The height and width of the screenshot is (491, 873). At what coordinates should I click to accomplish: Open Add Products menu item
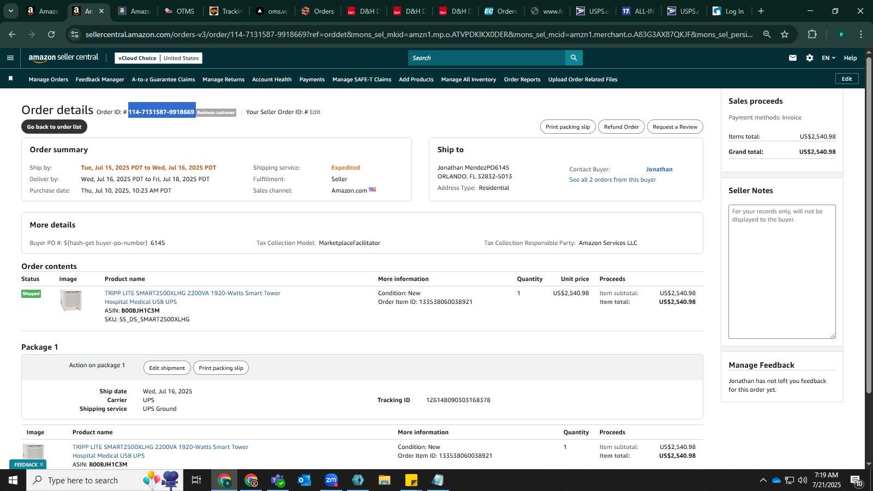[x=416, y=79]
